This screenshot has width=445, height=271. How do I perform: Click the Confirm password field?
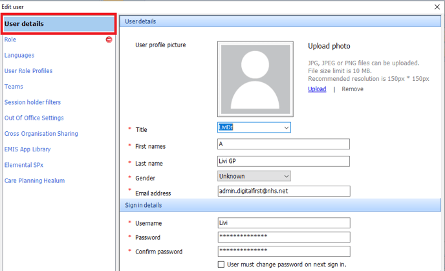[x=283, y=252]
